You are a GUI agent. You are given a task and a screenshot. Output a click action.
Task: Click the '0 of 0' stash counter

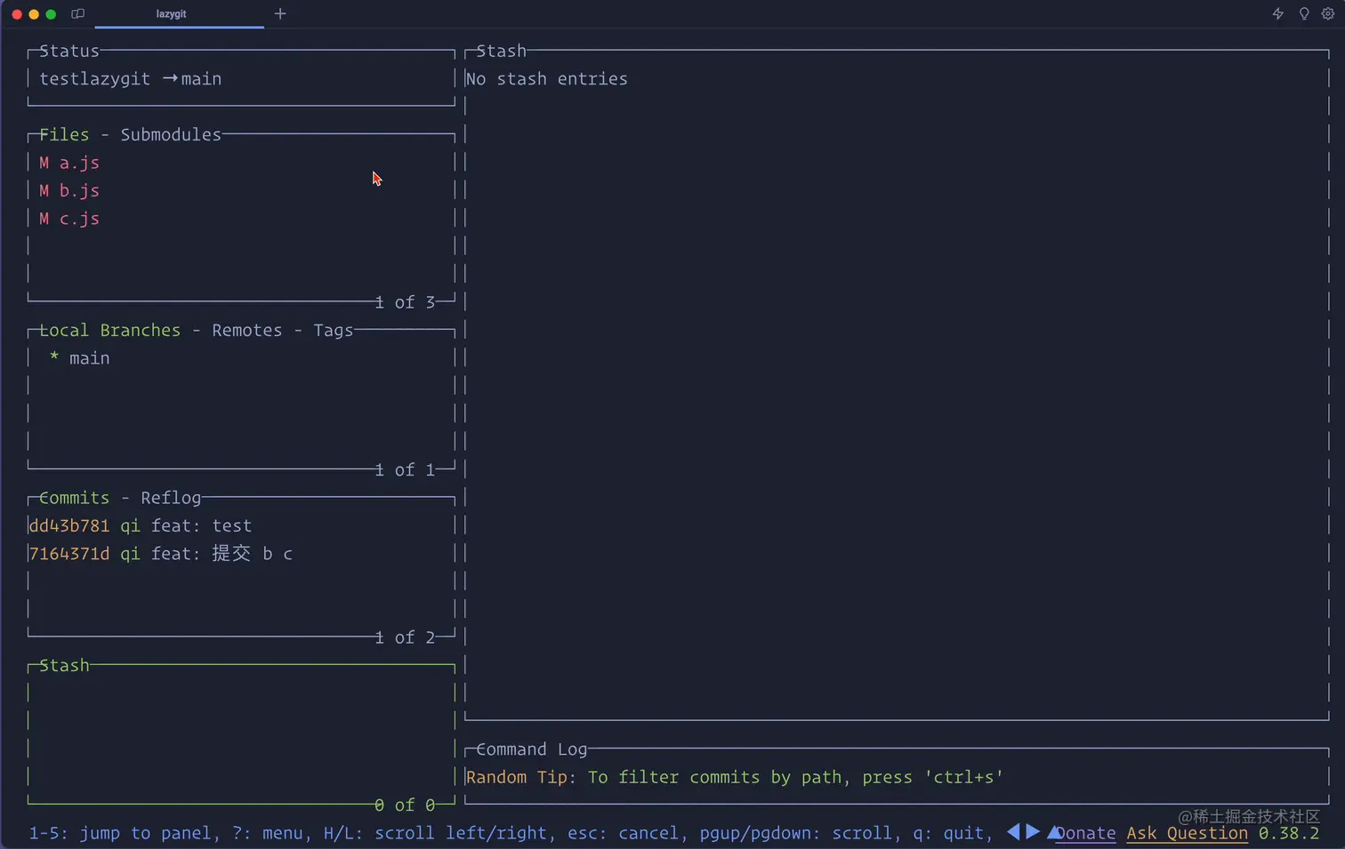coord(405,805)
